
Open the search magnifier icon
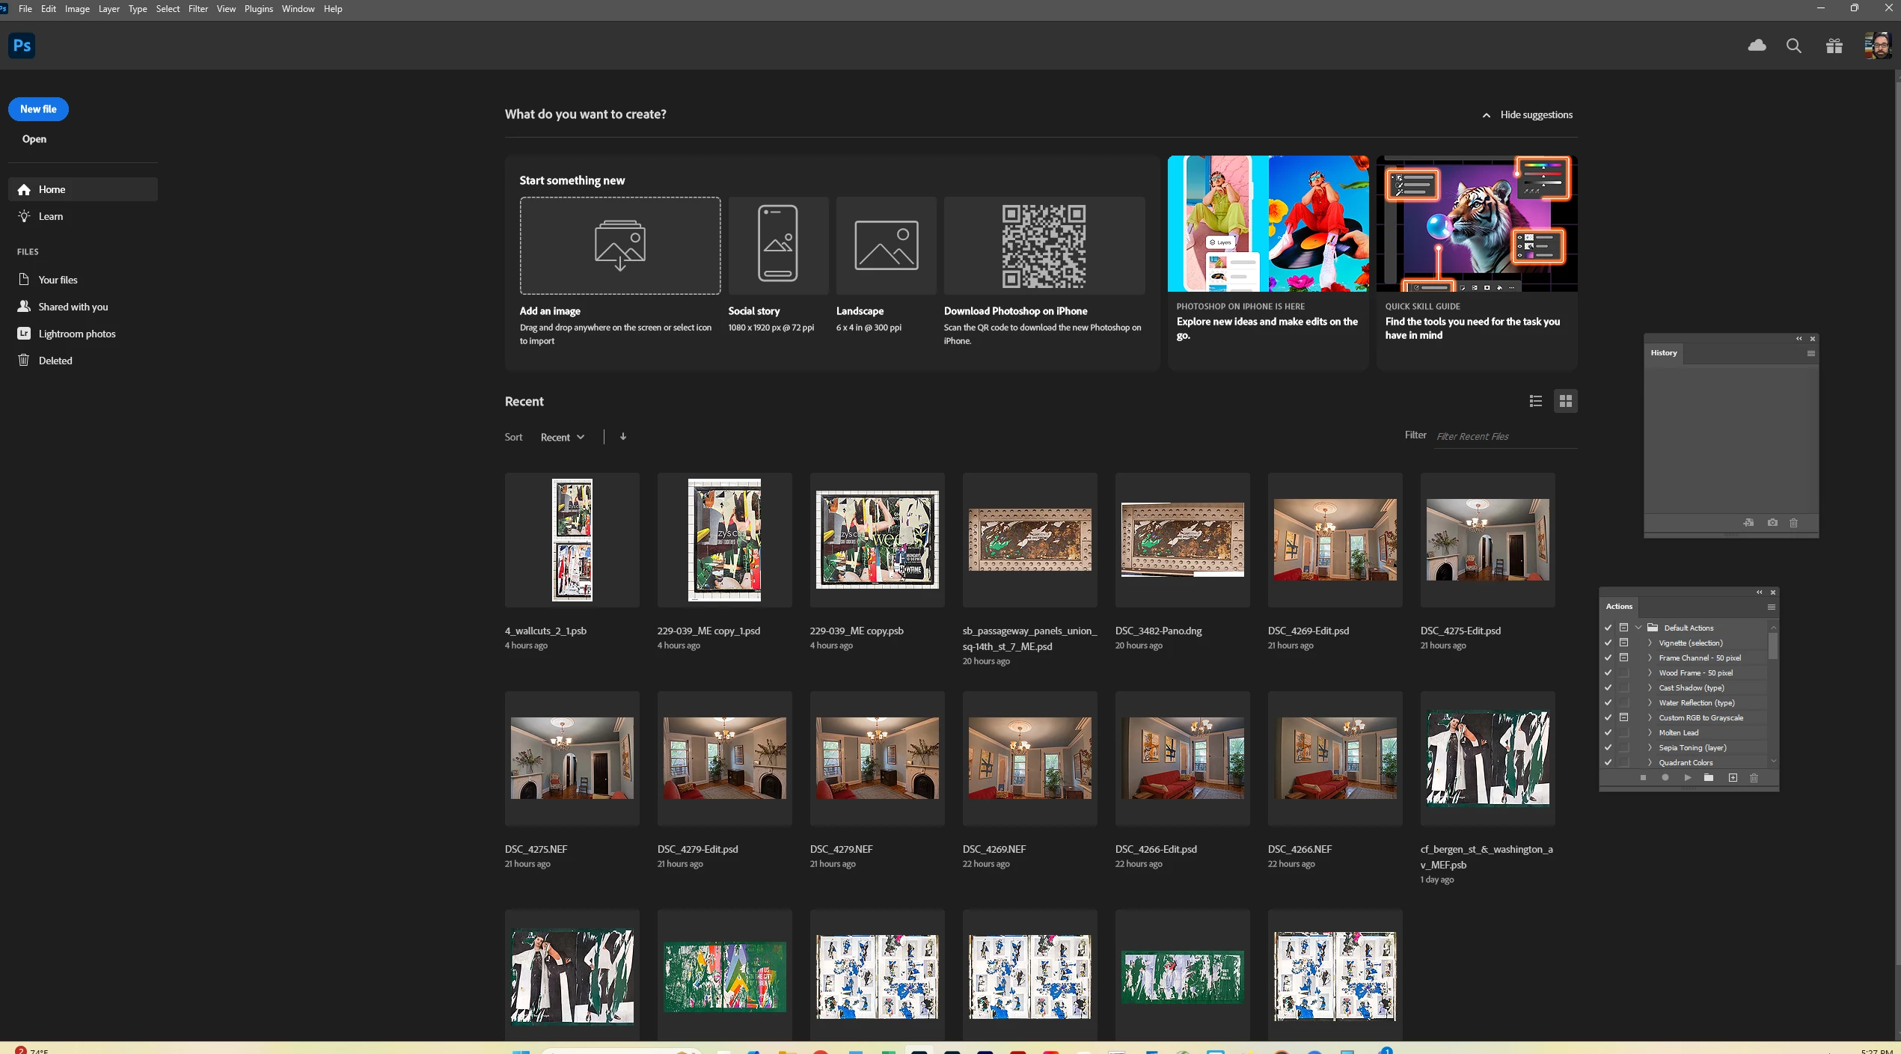(1793, 46)
